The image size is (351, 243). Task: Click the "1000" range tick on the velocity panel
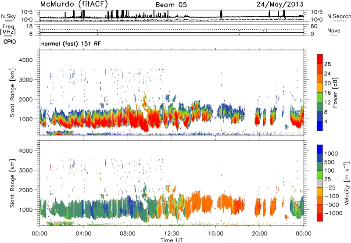26,210
